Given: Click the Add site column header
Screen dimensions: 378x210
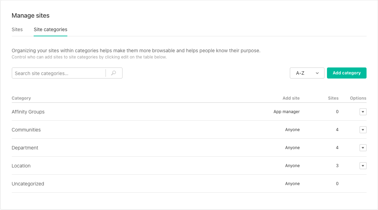Looking at the screenshot, I should point(291,98).
